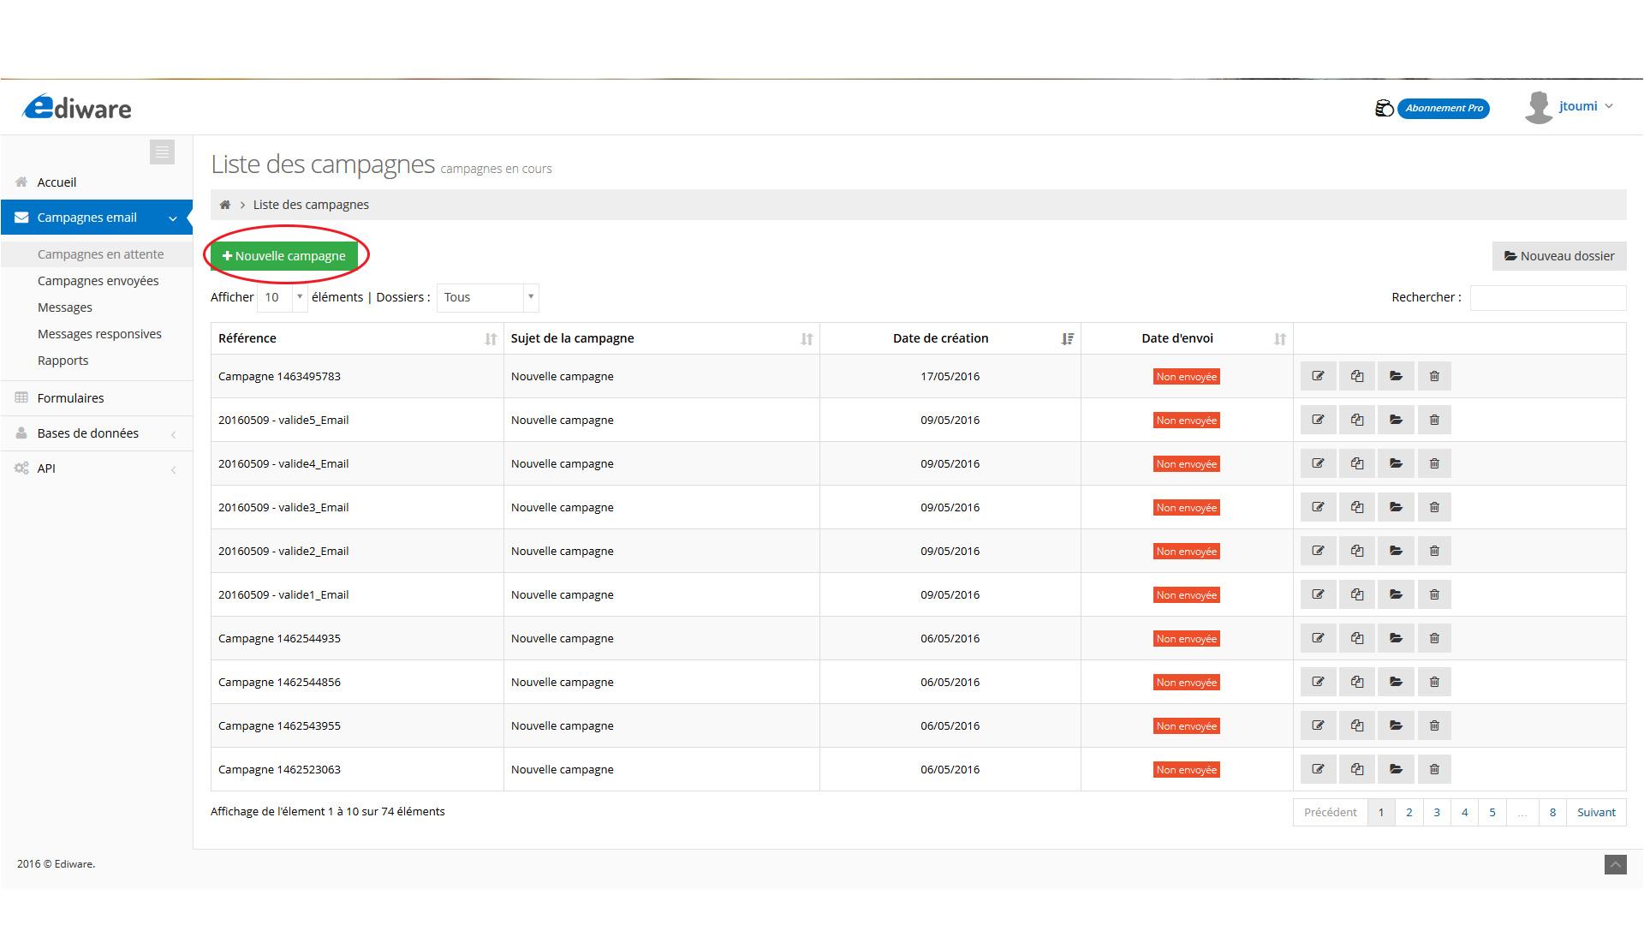Edit the valide5_Email campaign
Screen dimensions: 1644x925
1318,420
